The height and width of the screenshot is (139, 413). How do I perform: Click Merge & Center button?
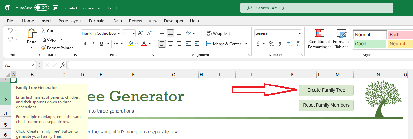click(224, 44)
